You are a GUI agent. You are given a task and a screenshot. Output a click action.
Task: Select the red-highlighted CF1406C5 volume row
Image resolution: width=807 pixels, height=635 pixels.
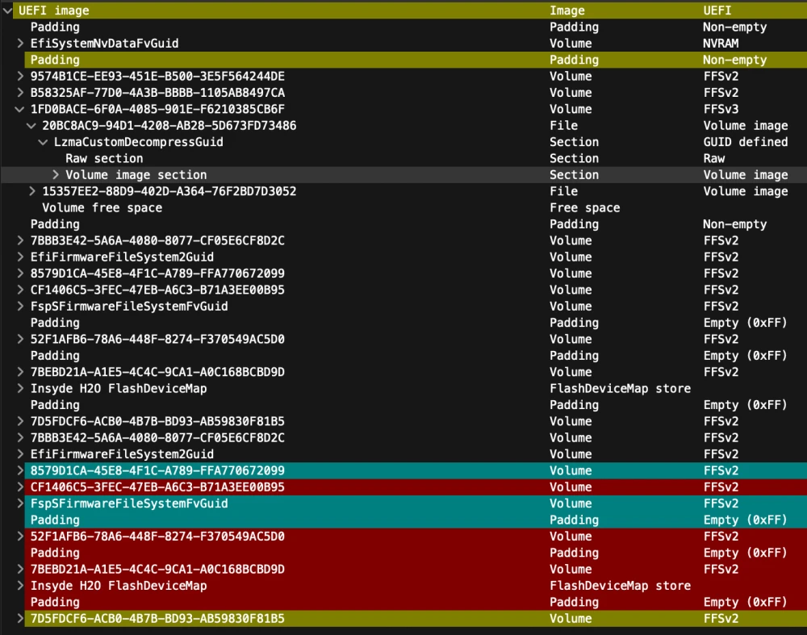click(145, 487)
